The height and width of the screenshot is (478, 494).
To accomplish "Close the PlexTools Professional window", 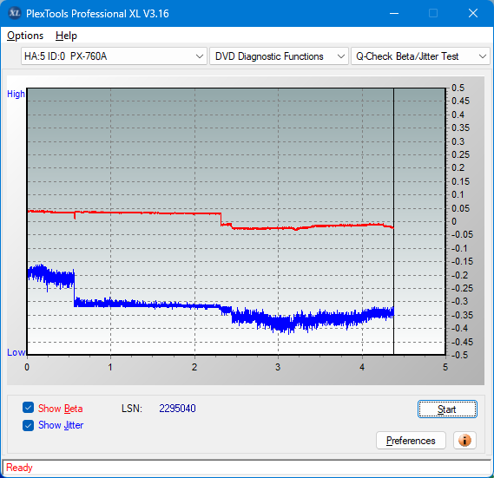I will (473, 13).
